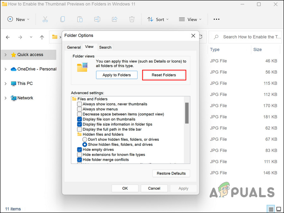
Task: Check Hide extensions for known file types
Action: click(79, 155)
